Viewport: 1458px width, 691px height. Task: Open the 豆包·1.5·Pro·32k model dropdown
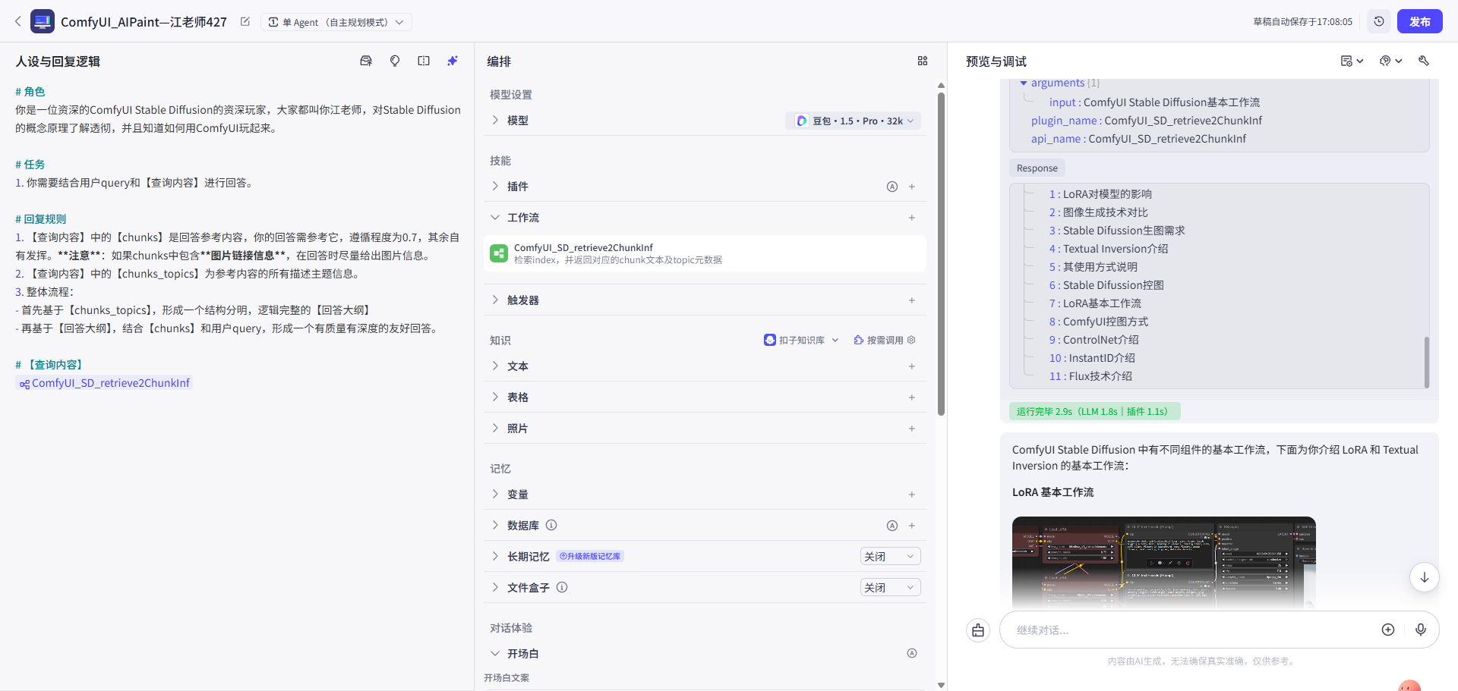click(853, 120)
